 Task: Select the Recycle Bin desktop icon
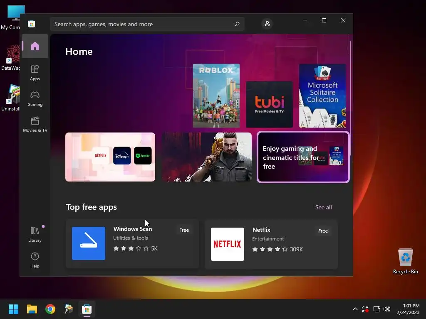pos(405,261)
